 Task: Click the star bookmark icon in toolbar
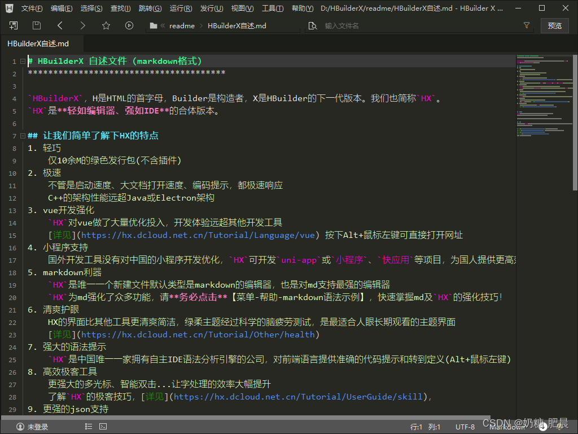click(105, 25)
